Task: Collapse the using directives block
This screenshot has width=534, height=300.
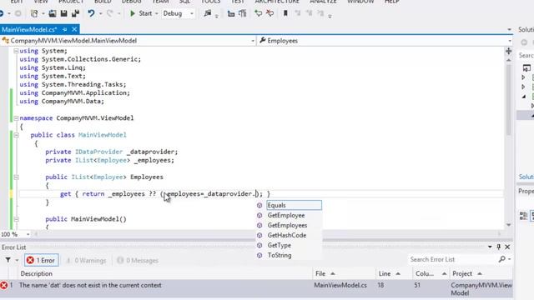Action: click(x=16, y=51)
